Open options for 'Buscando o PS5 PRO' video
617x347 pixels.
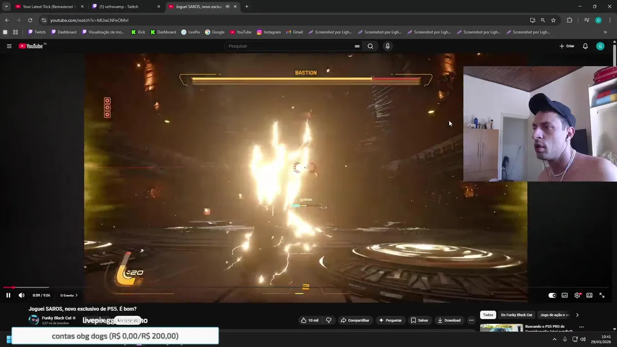(x=581, y=327)
